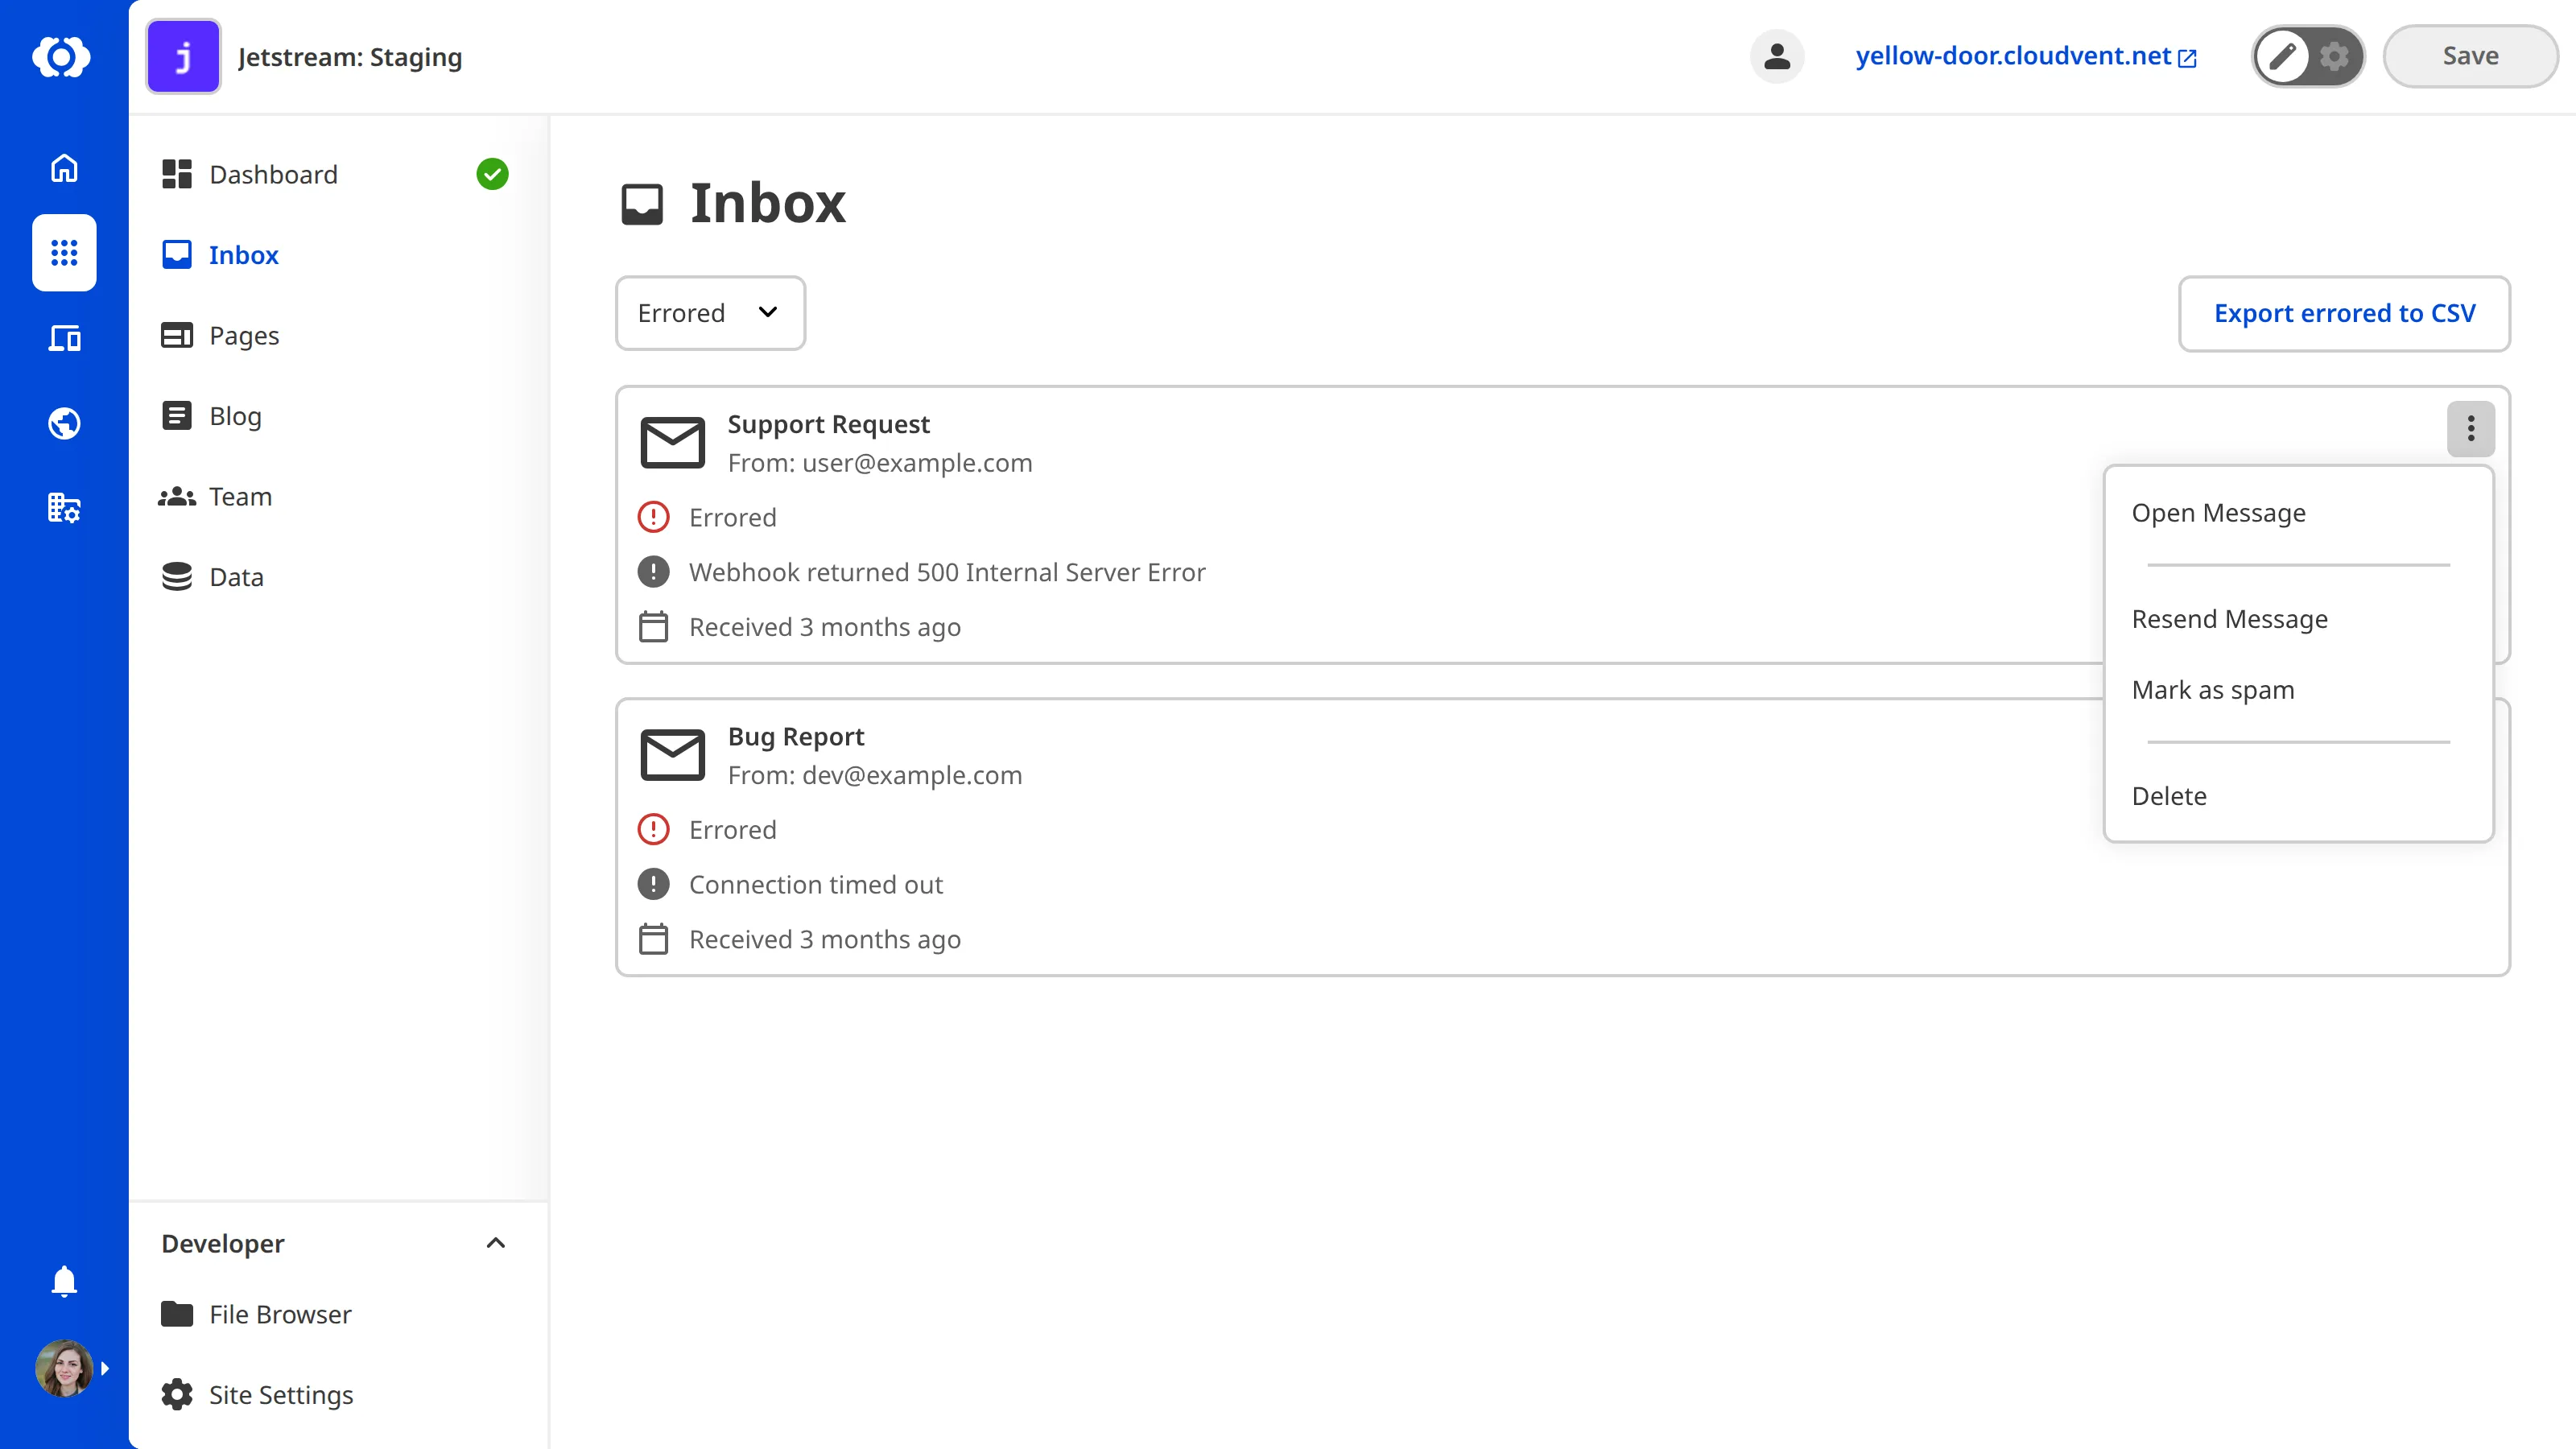Open the Errored filter dropdown
2576x1449 pixels.
(x=710, y=312)
